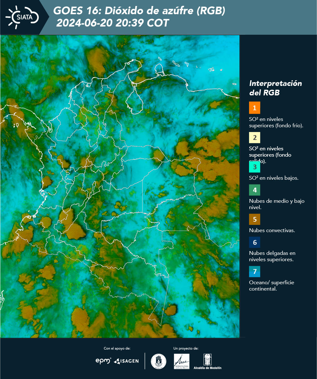Click the Área Metropolitana logo
This screenshot has width=317, height=379.
coord(182,361)
